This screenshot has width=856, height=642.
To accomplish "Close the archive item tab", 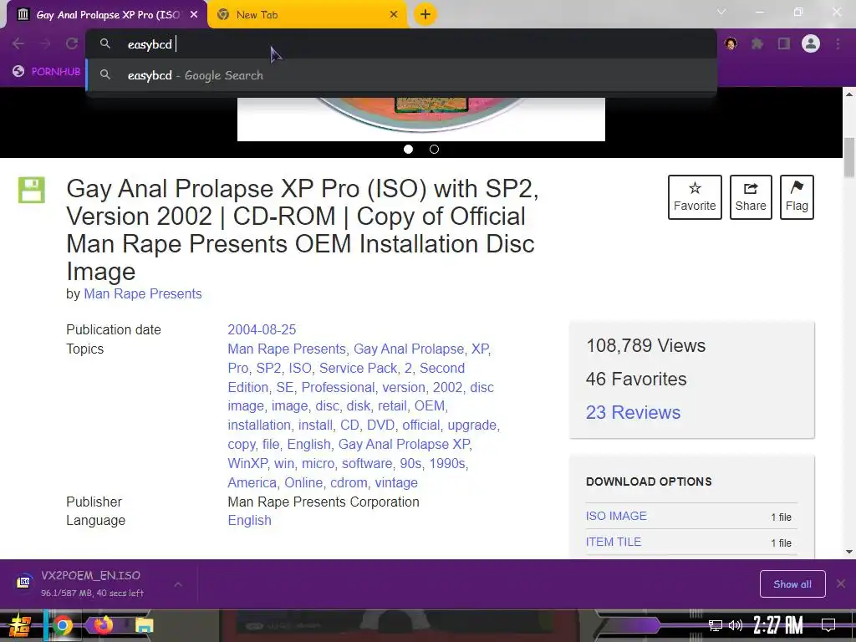I will point(194,15).
